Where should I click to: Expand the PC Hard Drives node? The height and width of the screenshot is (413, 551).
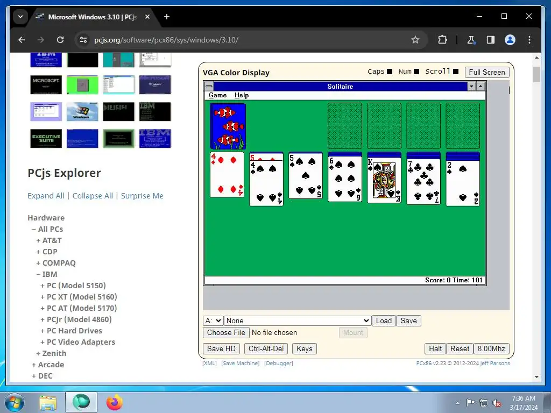click(72, 331)
